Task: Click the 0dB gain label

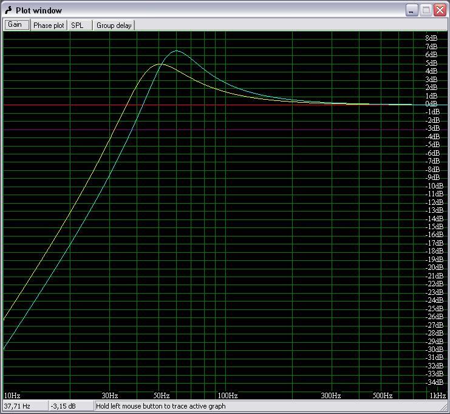Action: tap(431, 103)
